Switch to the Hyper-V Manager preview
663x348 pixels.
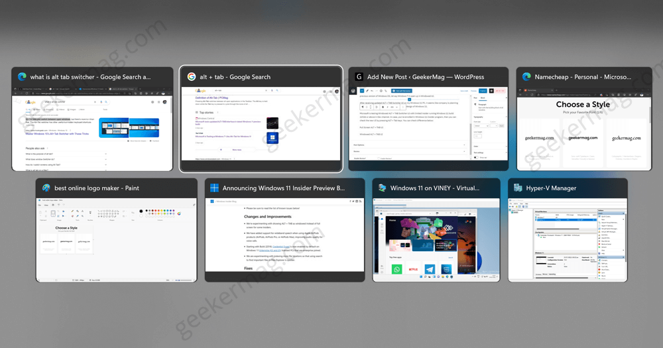pyautogui.click(x=568, y=240)
